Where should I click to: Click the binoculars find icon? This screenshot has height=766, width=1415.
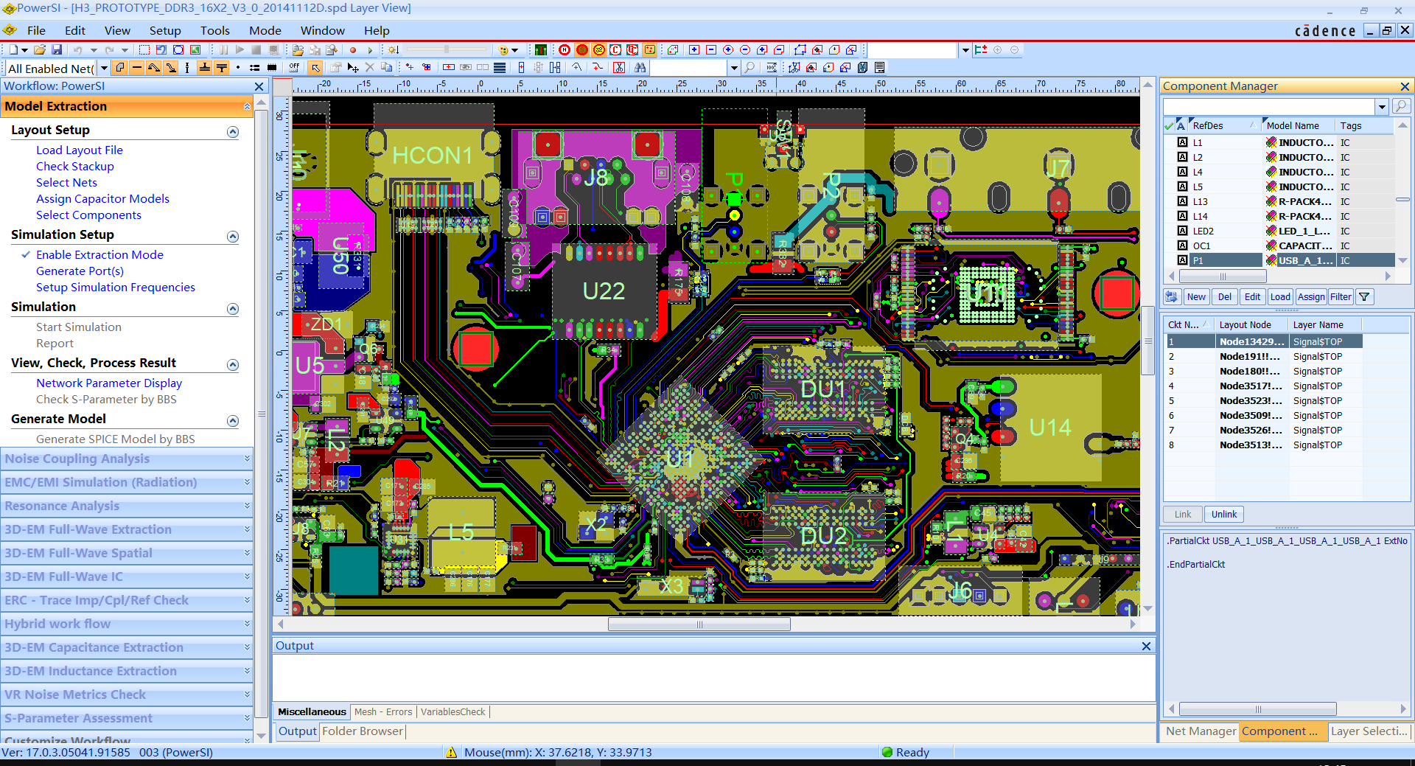click(640, 68)
